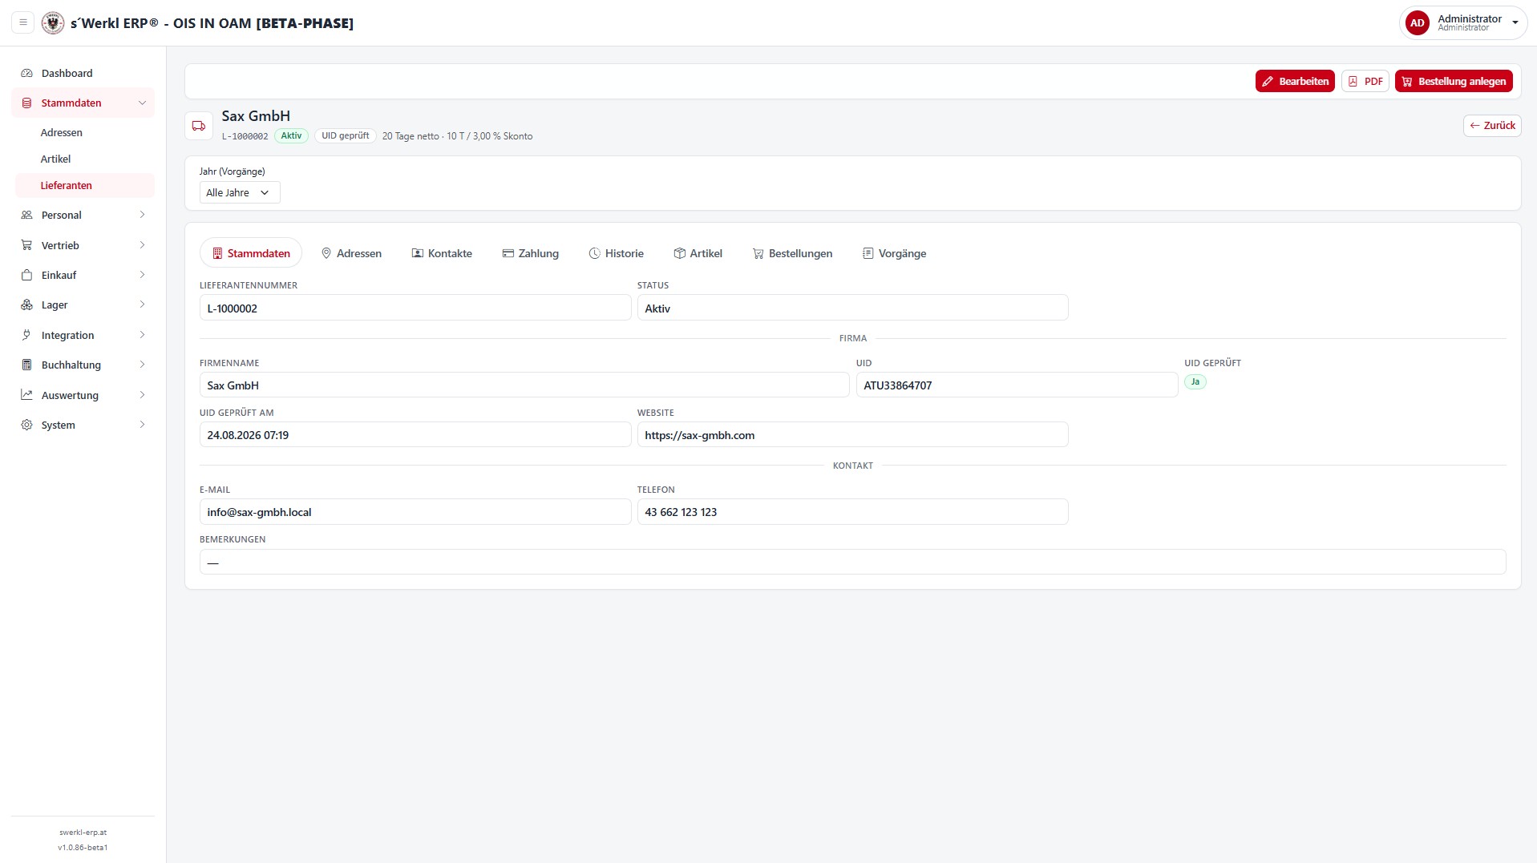Screen dimensions: 1537x863
Task: Go back with the Zurück button
Action: tap(1492, 126)
